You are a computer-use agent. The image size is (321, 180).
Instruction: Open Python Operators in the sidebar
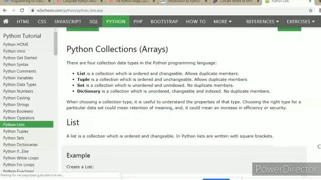(19, 118)
